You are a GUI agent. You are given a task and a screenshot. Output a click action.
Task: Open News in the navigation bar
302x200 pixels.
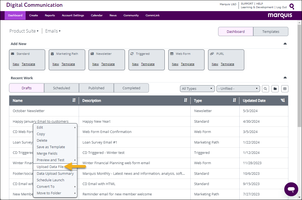(113, 15)
